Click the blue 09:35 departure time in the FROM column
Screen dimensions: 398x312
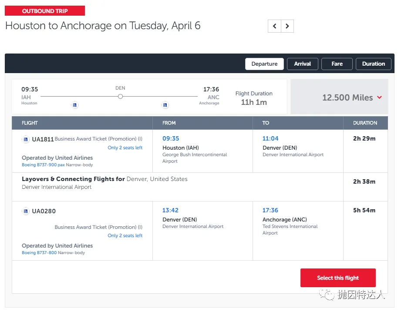click(171, 138)
